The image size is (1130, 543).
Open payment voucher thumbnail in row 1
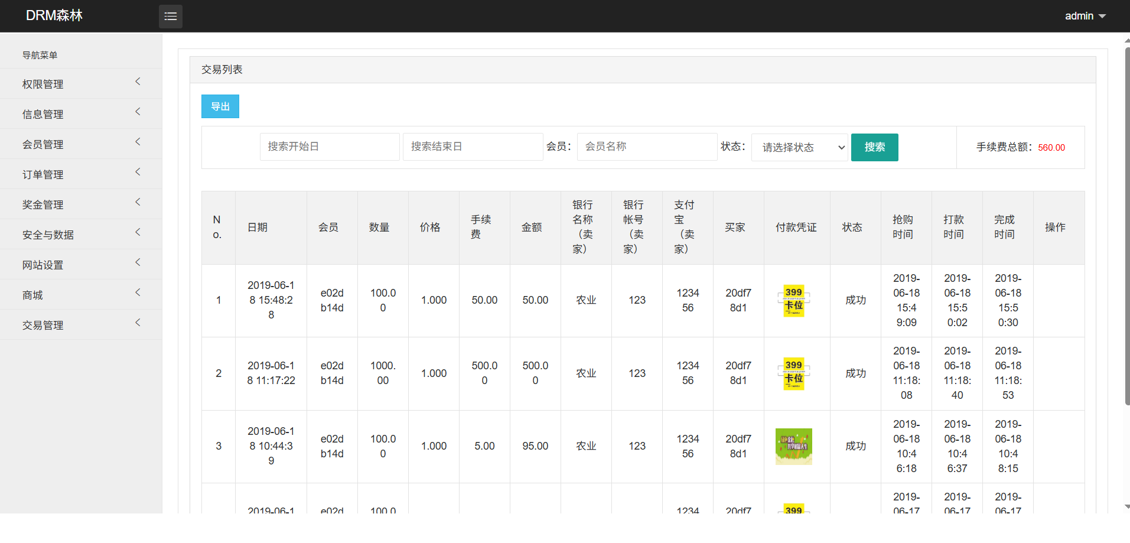pos(793,301)
